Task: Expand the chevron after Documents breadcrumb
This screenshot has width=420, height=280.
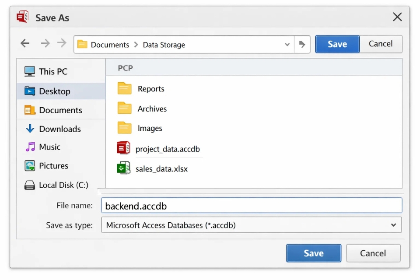Action: (x=136, y=44)
